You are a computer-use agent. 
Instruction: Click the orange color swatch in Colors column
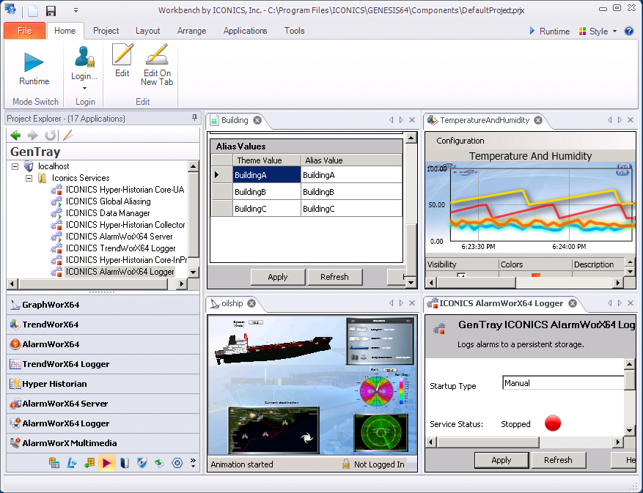[x=535, y=276]
